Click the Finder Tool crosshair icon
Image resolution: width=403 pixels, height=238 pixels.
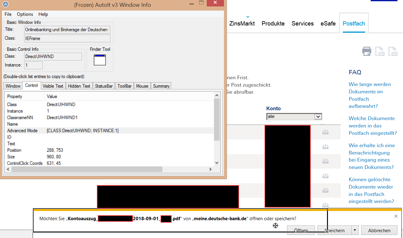pyautogui.click(x=100, y=60)
